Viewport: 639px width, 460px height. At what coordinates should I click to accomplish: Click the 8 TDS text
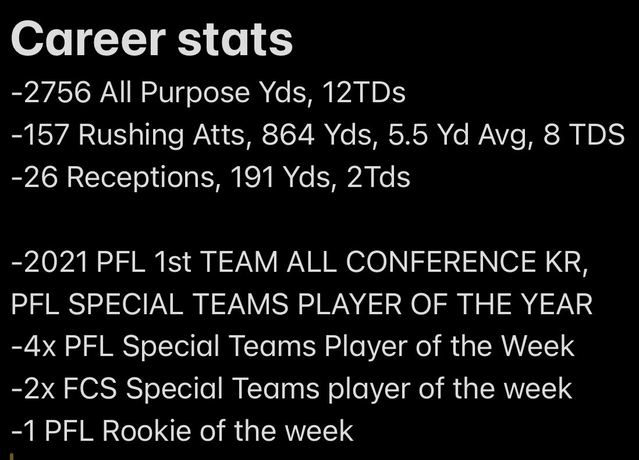coord(584,134)
